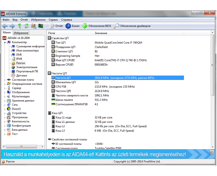
Task: Expand the Отображение node
Action: tap(5, 92)
